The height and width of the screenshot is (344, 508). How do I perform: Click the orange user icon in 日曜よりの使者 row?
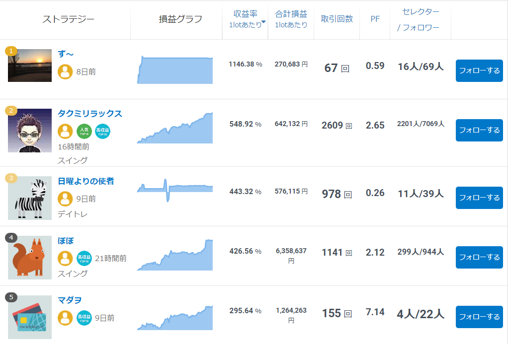65,199
